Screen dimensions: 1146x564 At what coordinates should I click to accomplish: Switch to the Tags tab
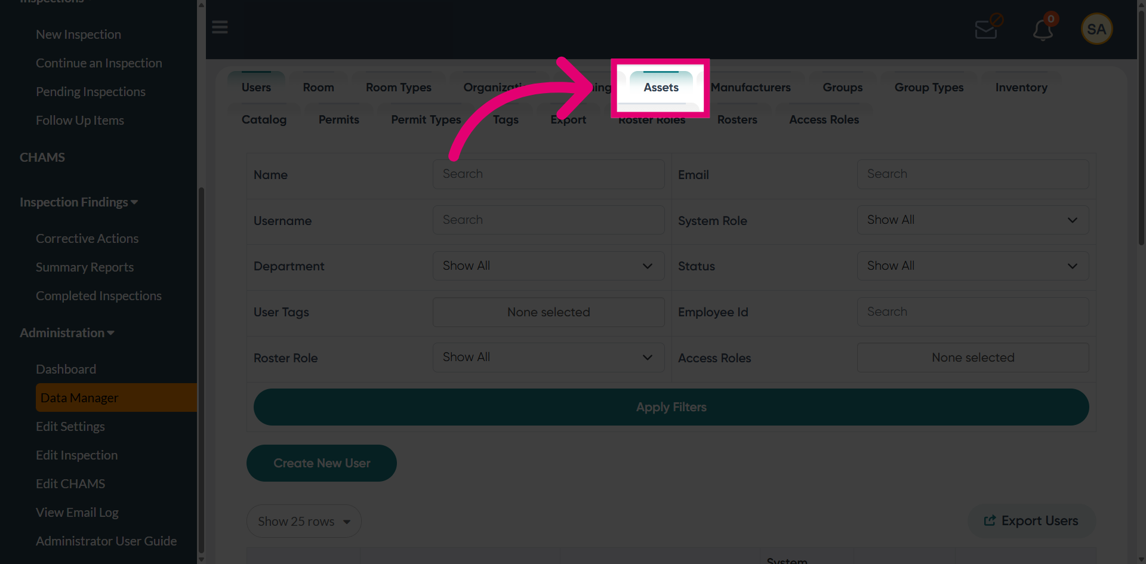[506, 119]
